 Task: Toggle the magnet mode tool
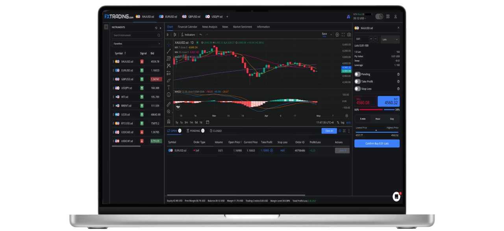169,121
